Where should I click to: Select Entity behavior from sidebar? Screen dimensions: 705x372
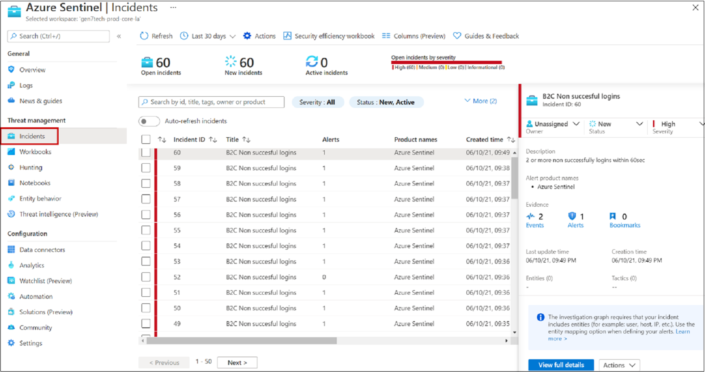point(39,198)
